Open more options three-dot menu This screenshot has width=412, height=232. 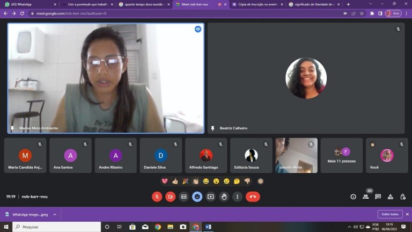(237, 197)
